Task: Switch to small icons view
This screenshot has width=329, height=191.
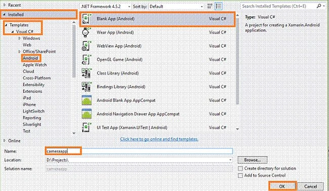Action: point(210,6)
